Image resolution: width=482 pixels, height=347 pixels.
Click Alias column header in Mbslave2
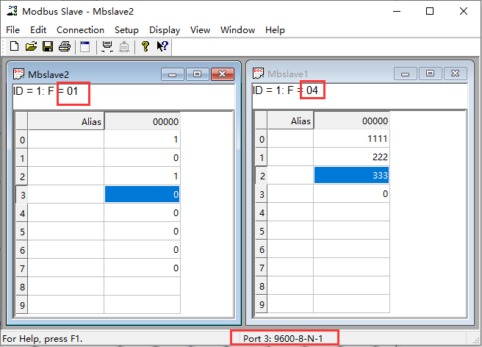point(66,121)
